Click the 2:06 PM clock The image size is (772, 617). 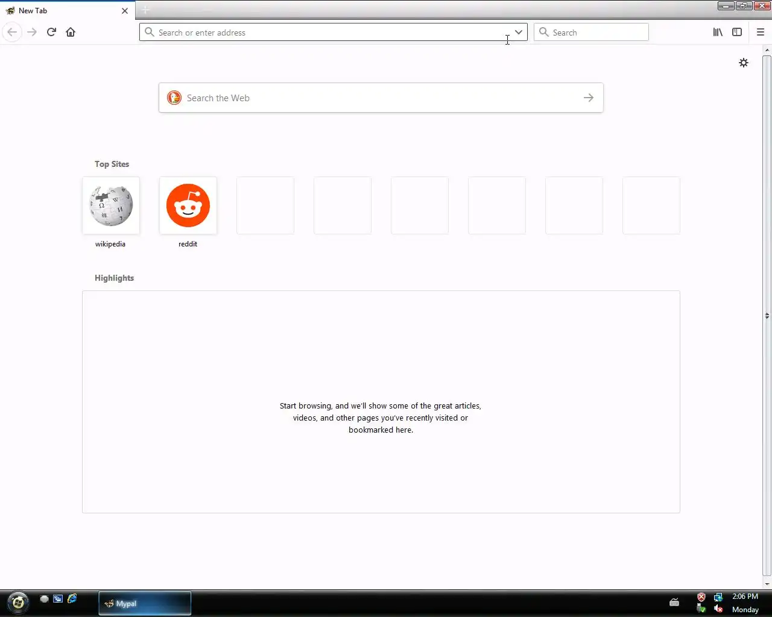745,597
